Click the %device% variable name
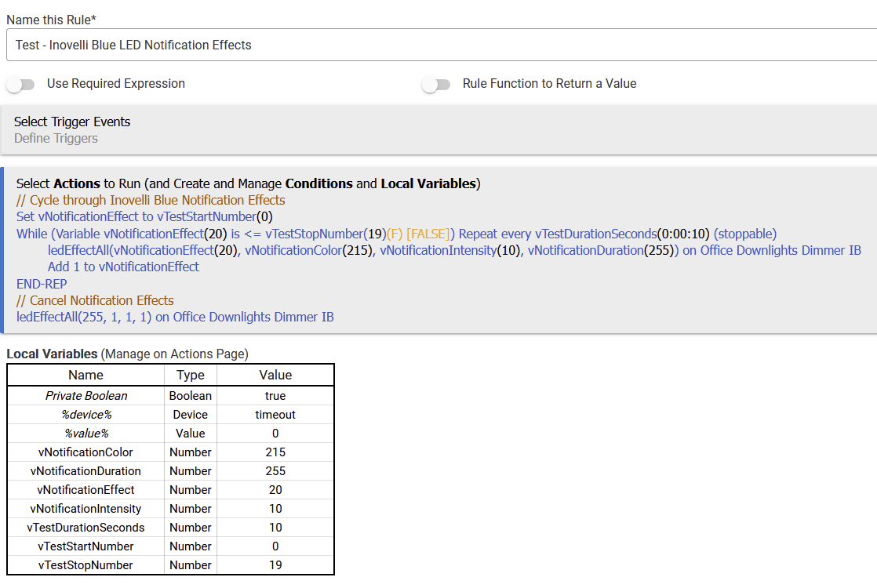Viewport: 877px width, 588px height. (x=86, y=415)
